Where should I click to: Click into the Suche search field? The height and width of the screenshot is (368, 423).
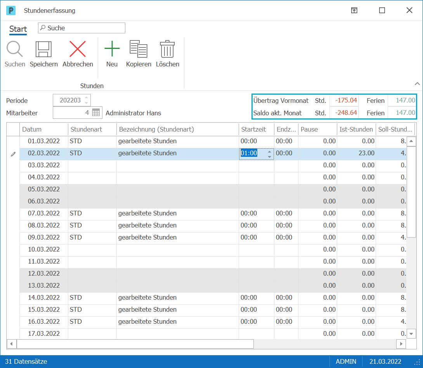coord(81,28)
